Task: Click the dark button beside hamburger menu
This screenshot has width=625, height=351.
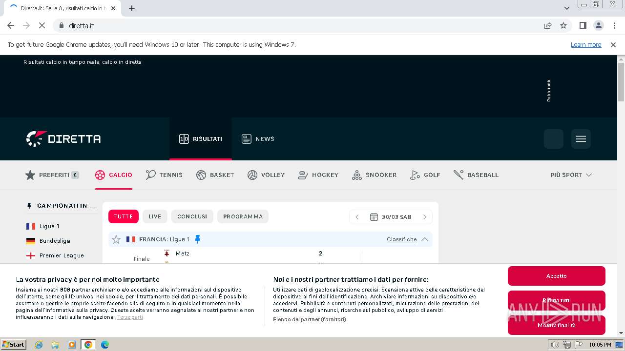Action: pyautogui.click(x=554, y=139)
